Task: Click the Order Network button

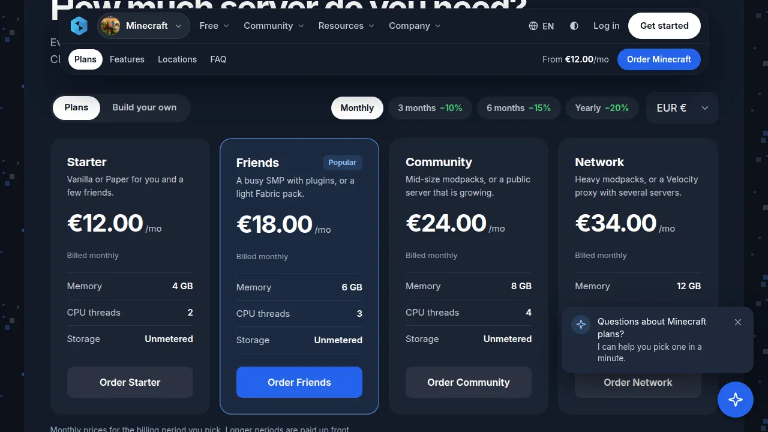Action: (x=638, y=384)
